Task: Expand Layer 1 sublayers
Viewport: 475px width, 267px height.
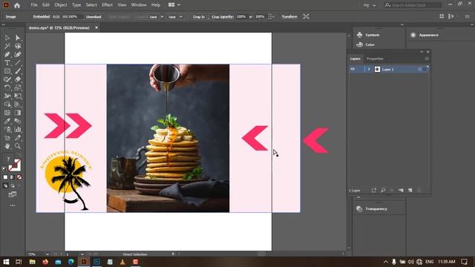Action: pyautogui.click(x=369, y=69)
